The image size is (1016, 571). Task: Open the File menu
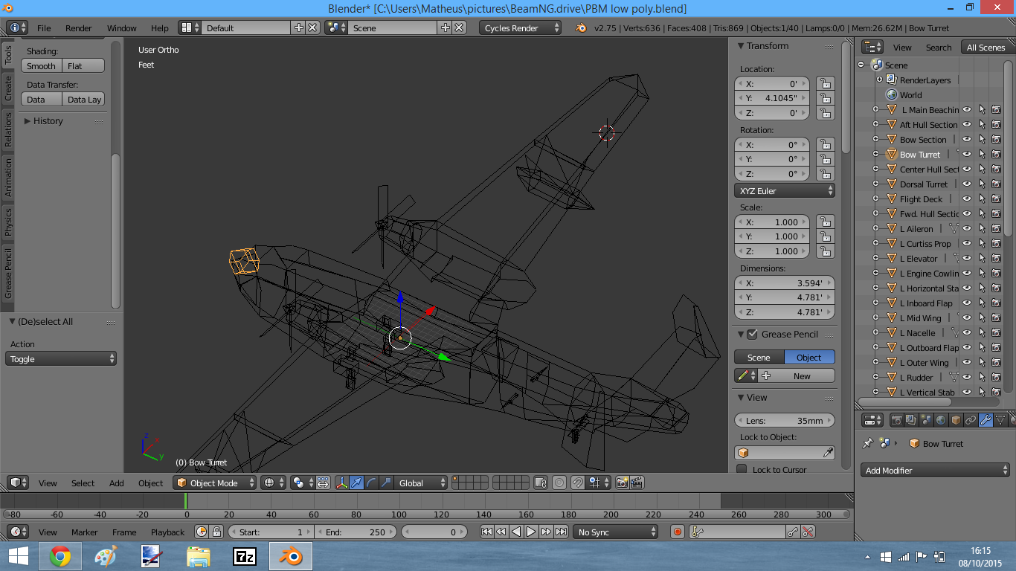(x=44, y=28)
